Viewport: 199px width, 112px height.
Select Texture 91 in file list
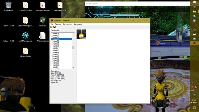pyautogui.click(x=62, y=66)
